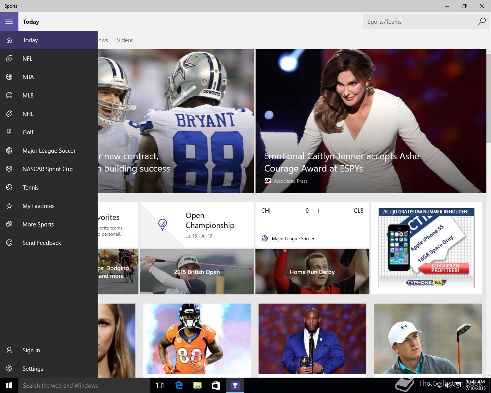This screenshot has height=393, width=491.
Task: Click the More Sports icon
Action: 9,224
